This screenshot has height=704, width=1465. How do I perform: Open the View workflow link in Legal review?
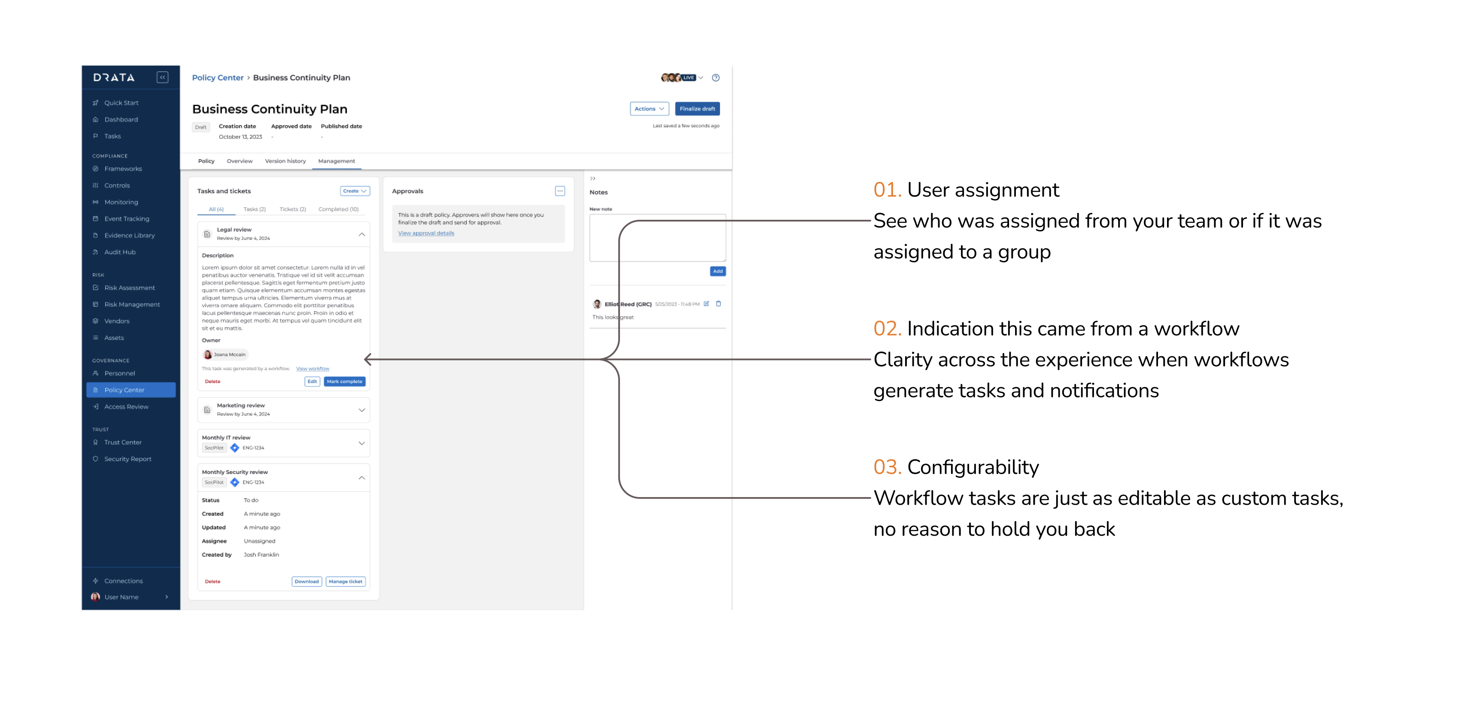[x=312, y=368]
